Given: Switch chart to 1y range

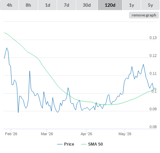Looking at the screenshot, I should click(x=132, y=5).
